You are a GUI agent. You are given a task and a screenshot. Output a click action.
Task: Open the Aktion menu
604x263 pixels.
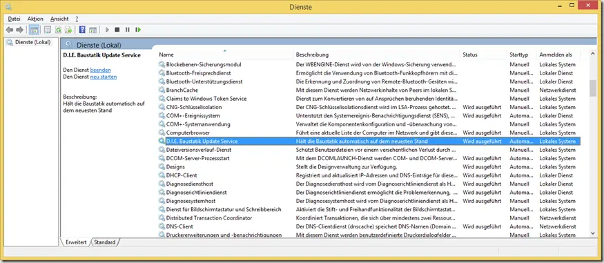(35, 19)
